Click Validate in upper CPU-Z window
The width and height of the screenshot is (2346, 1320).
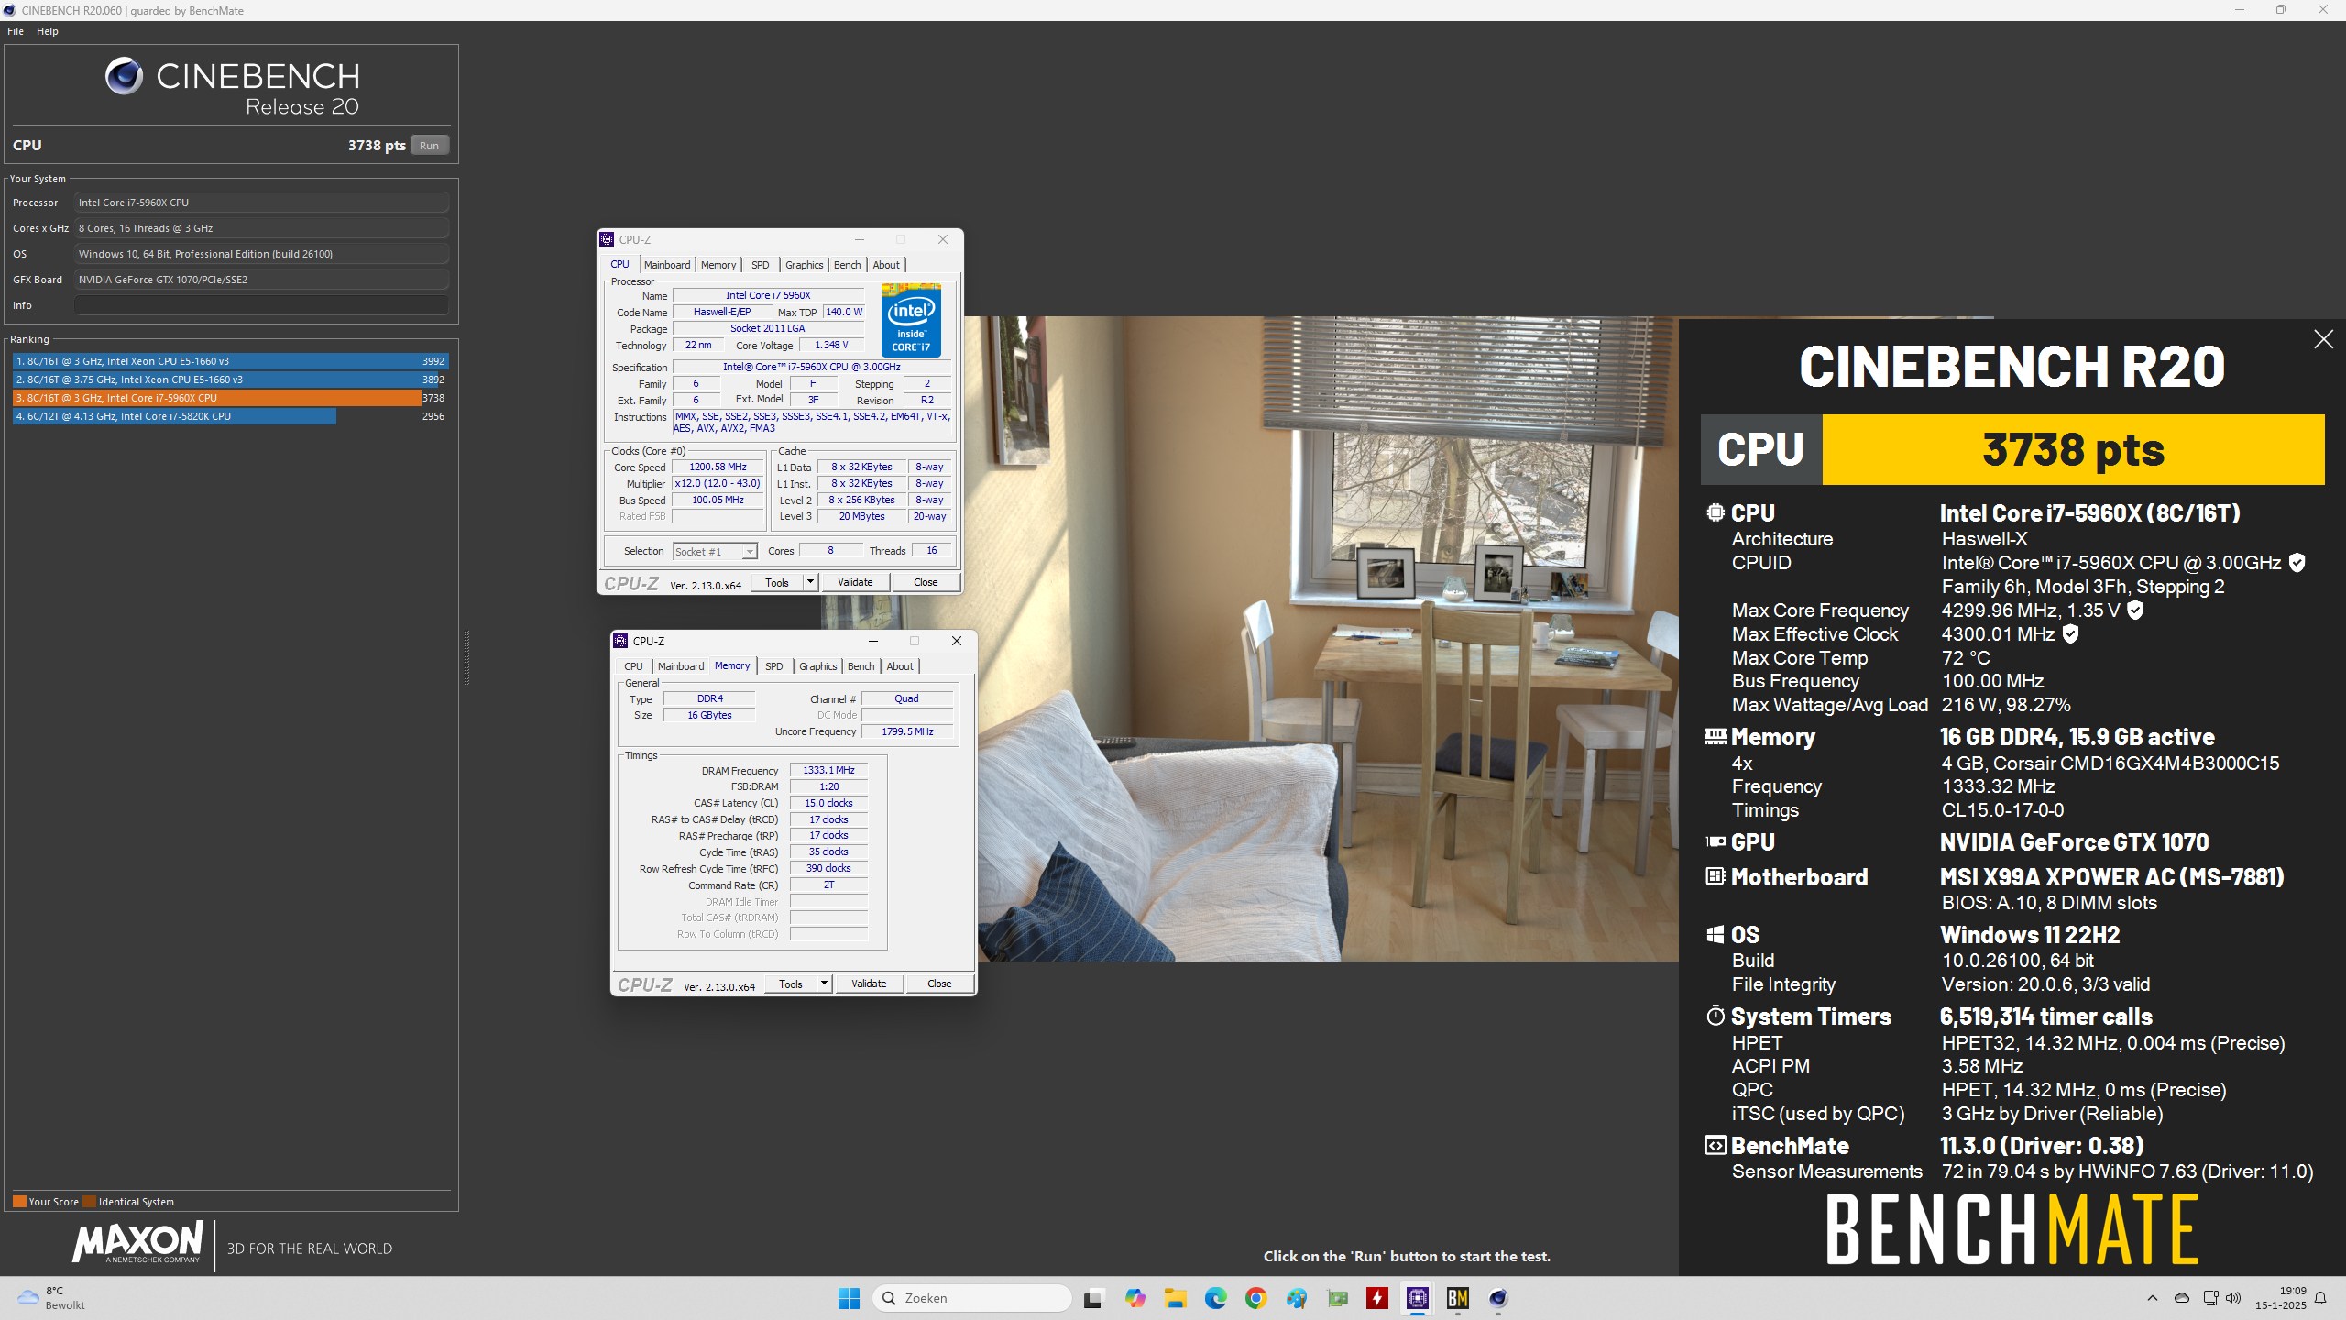coord(855,582)
